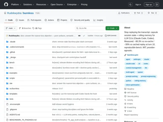The width and height of the screenshot is (163, 122).
Task: Click the commit status checkmark icon
Action: pos(84,36)
